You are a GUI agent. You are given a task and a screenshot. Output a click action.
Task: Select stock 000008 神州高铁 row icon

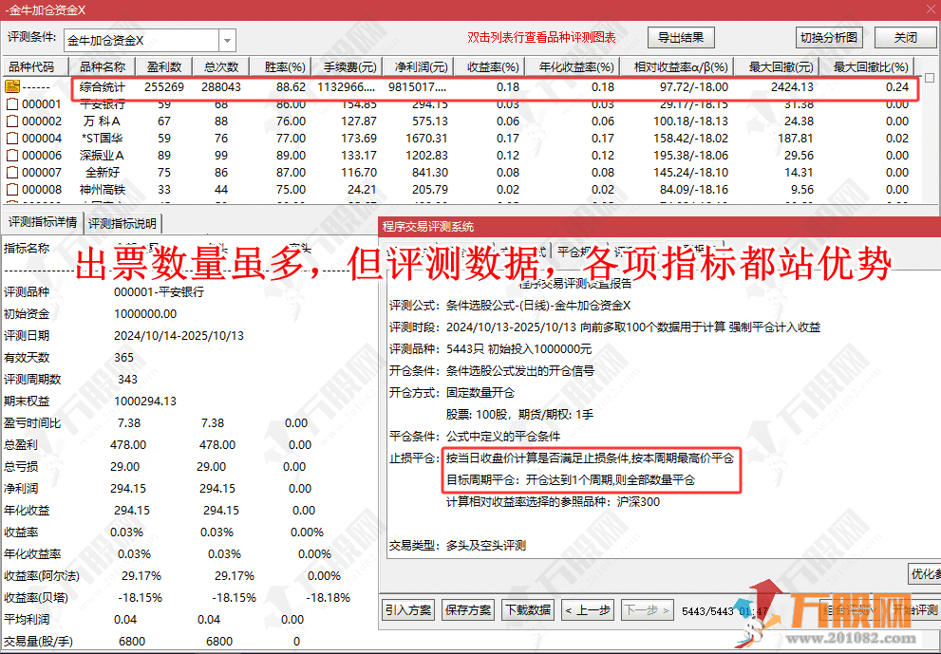point(12,190)
